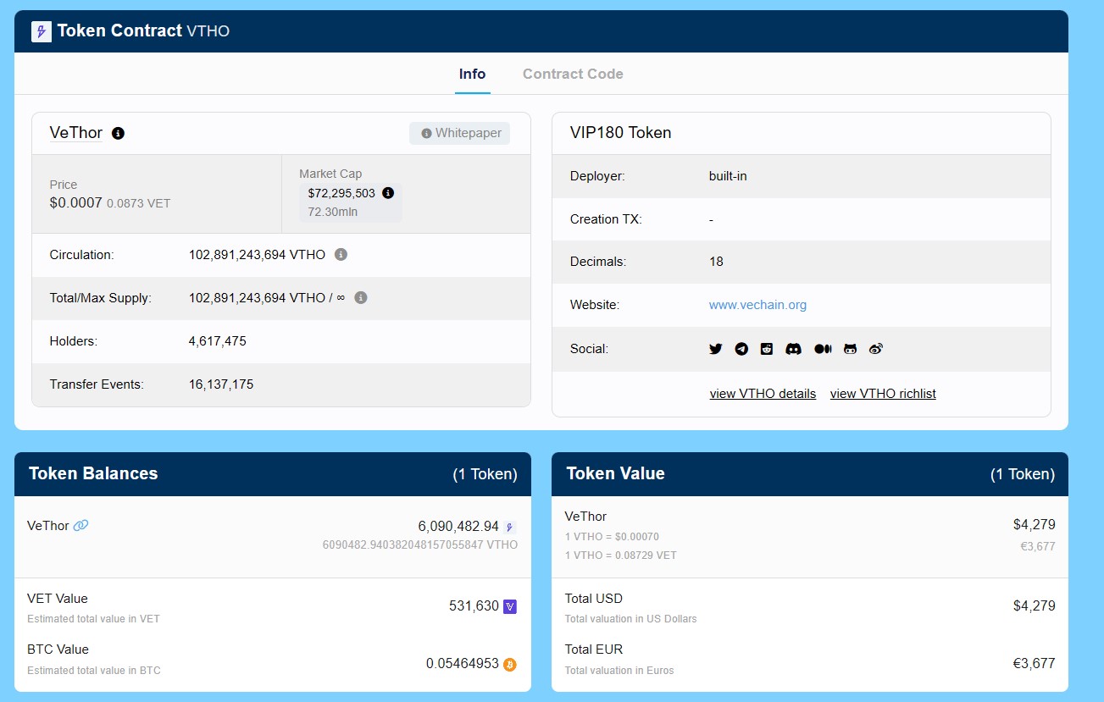Follow the view VTHO richlist link
The height and width of the screenshot is (702, 1104).
click(883, 394)
